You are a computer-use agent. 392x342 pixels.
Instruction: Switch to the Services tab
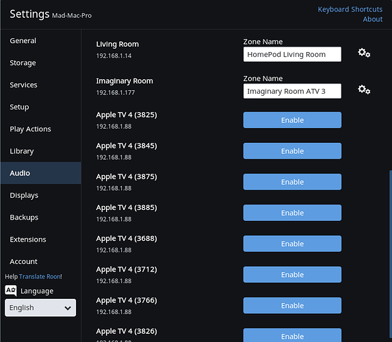click(x=41, y=85)
